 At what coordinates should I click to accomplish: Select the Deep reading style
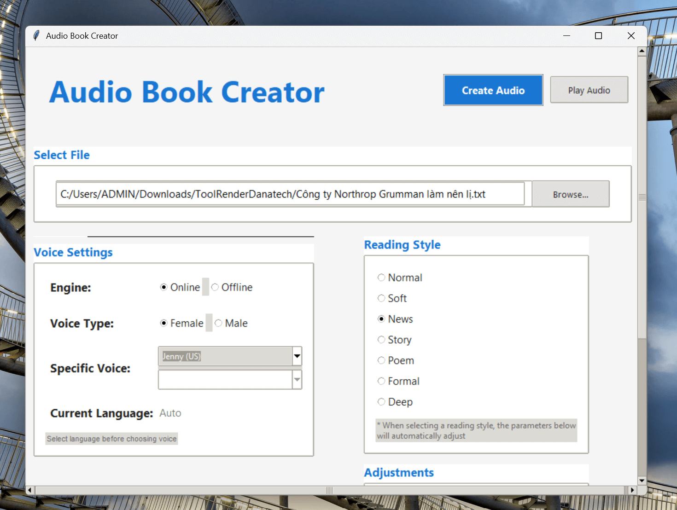tap(395, 402)
